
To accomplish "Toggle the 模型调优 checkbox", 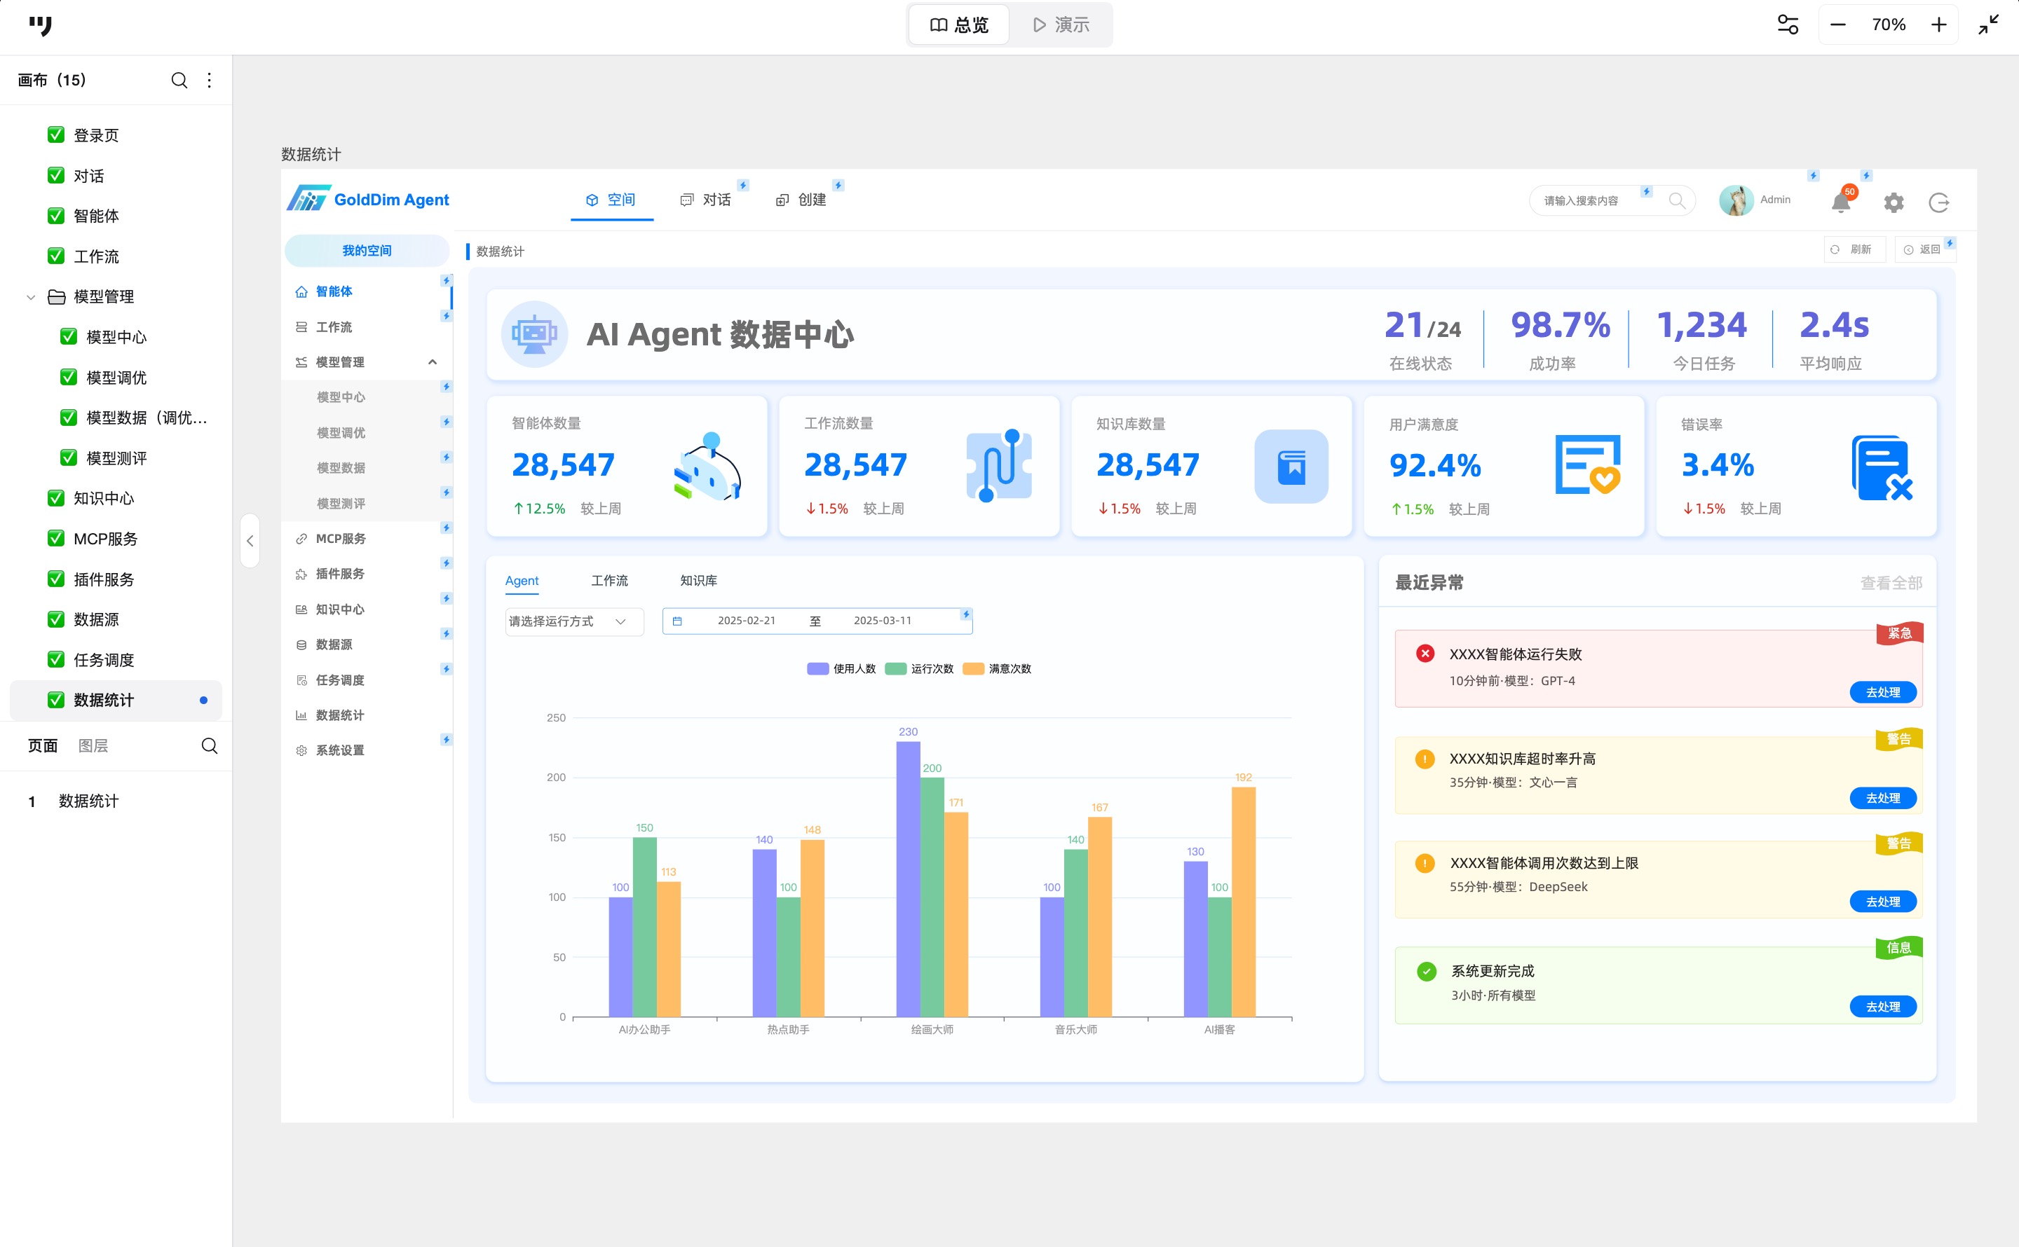I will 69,377.
